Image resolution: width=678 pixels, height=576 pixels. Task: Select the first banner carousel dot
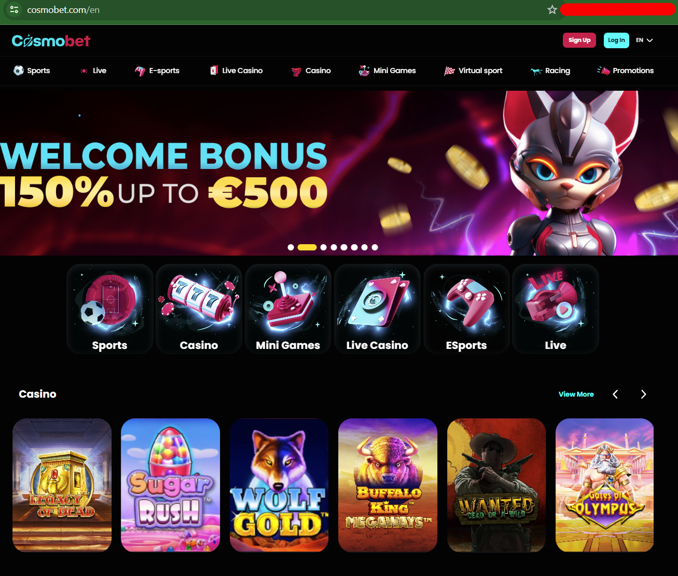point(291,247)
